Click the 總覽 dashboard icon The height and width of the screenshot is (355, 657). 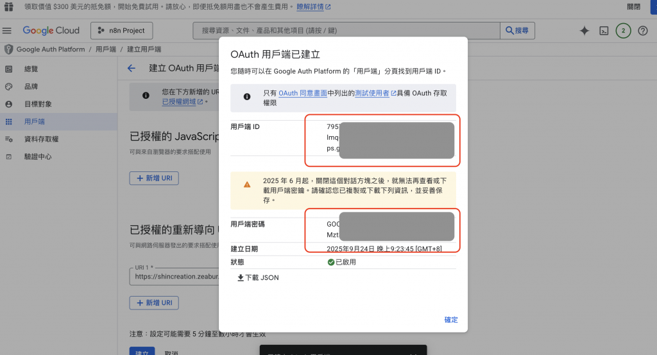click(9, 69)
